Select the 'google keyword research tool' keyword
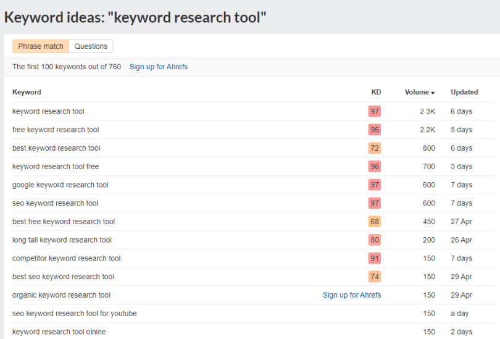 pos(60,185)
